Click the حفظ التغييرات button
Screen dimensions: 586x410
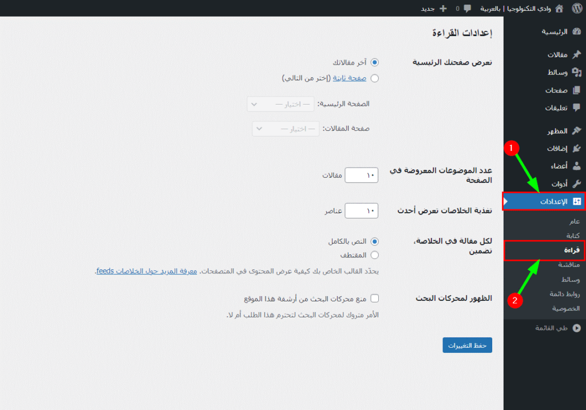(467, 345)
